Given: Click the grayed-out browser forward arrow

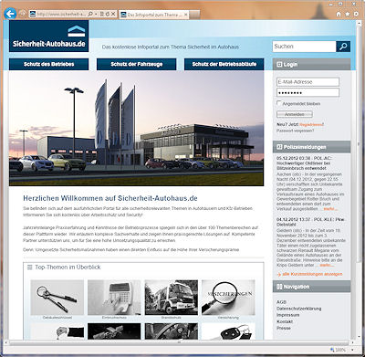Looking at the screenshot, I should tap(22, 14).
